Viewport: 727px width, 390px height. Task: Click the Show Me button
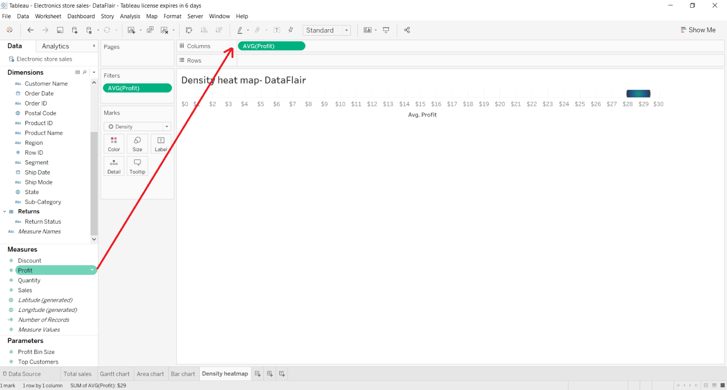[698, 30]
